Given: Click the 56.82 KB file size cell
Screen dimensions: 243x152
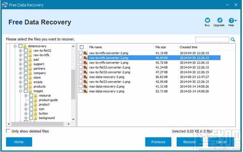Looking at the screenshot, I should point(161,77).
